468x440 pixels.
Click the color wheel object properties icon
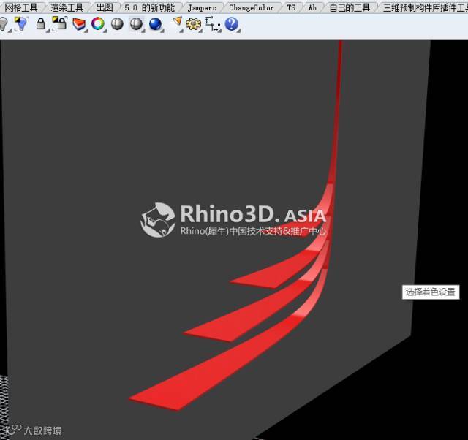pos(97,24)
